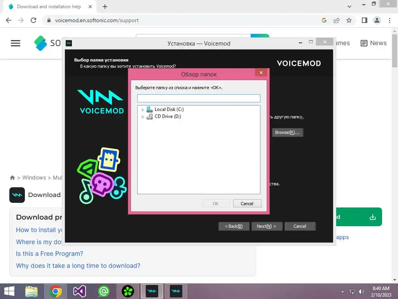Viewport: 398px width, 299px height.
Task: Open 'How to install' help link
Action: coord(39,230)
